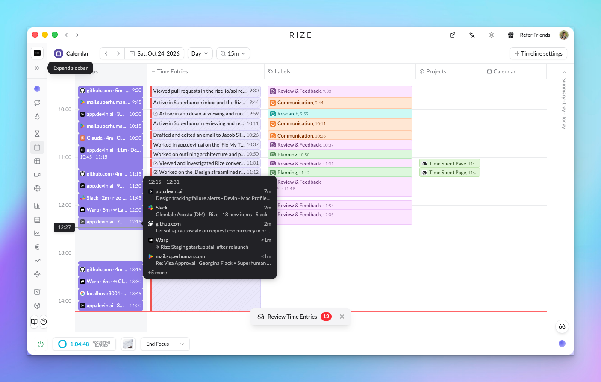Image resolution: width=601 pixels, height=382 pixels.
Task: Open the date picker Sat, Oct 24, 2026
Action: point(154,53)
